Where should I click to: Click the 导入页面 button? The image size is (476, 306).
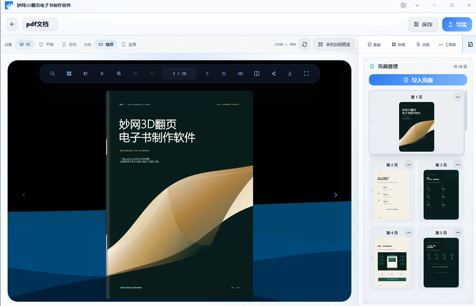(418, 80)
